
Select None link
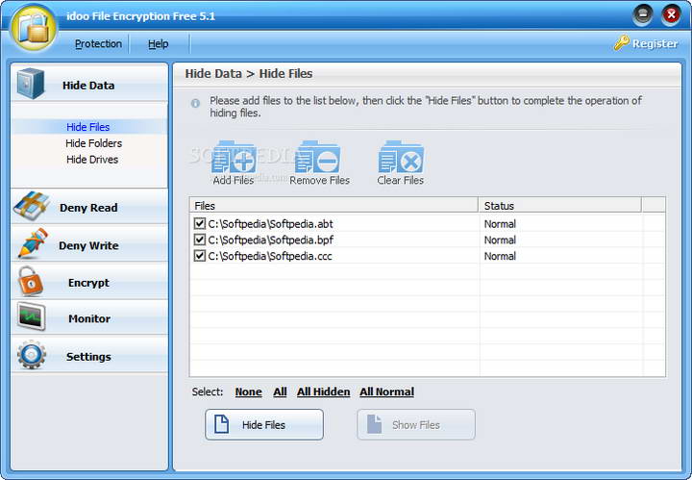tap(249, 392)
